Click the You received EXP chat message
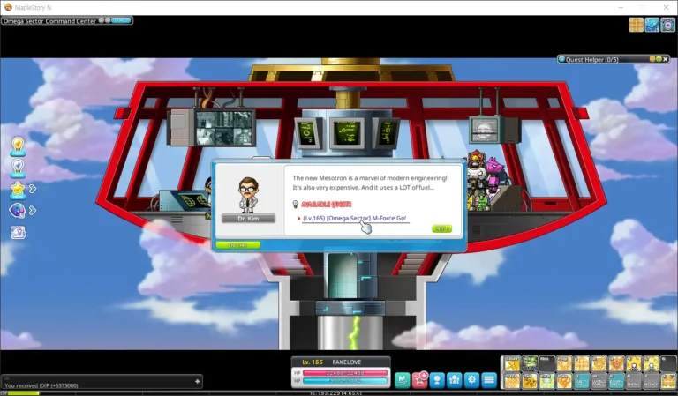This screenshot has width=678, height=396. (41, 385)
